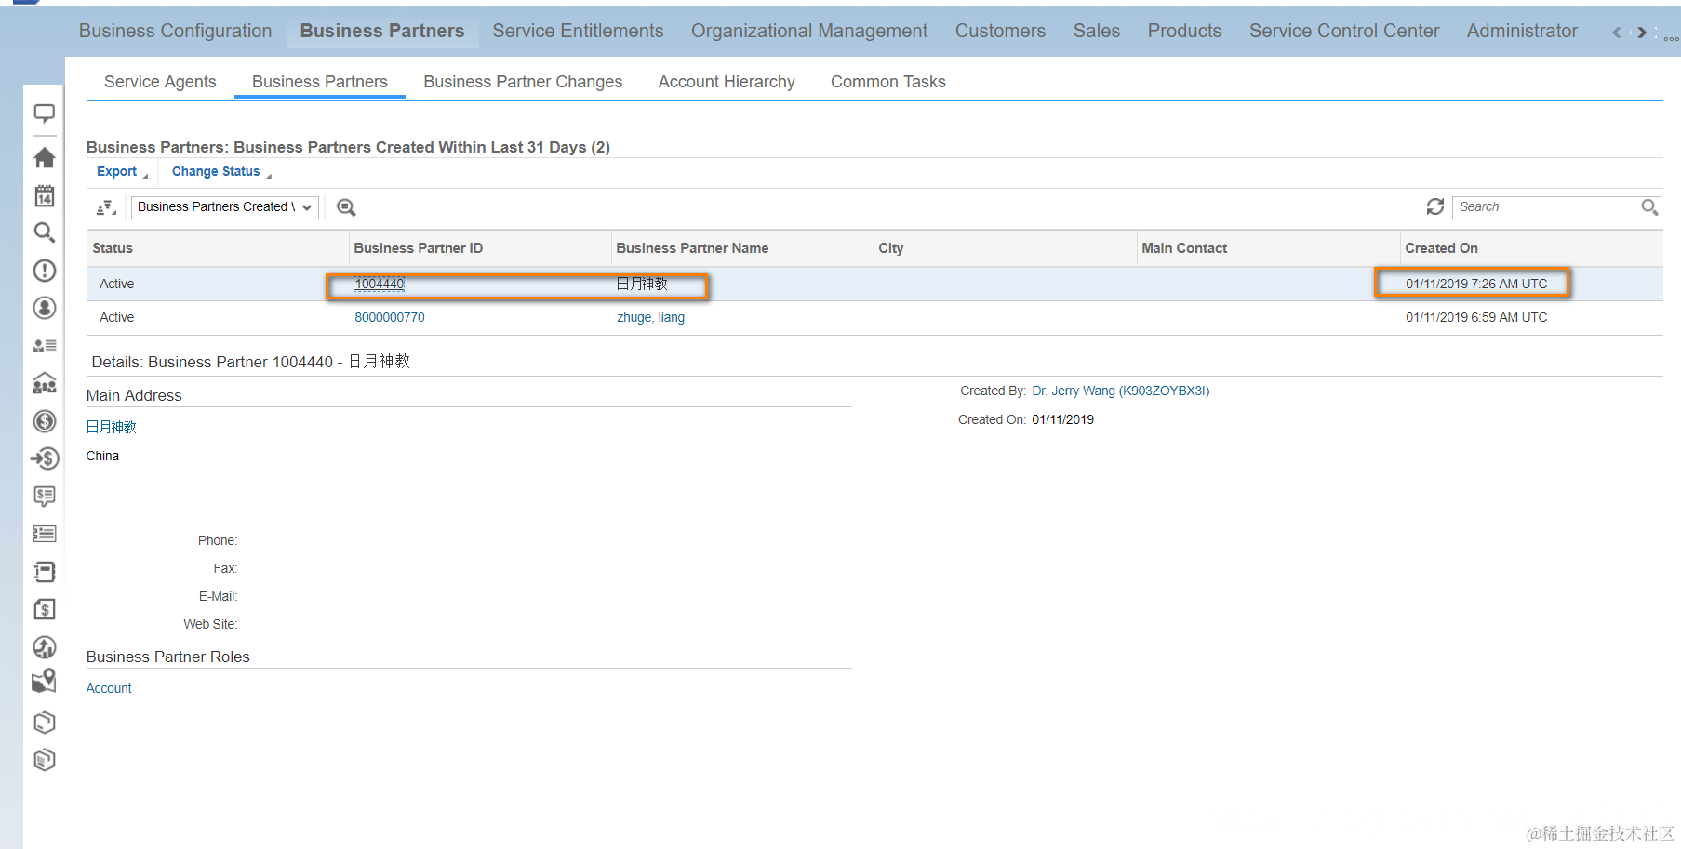Open the single cube product sidebar icon
The height and width of the screenshot is (849, 1681).
(44, 723)
